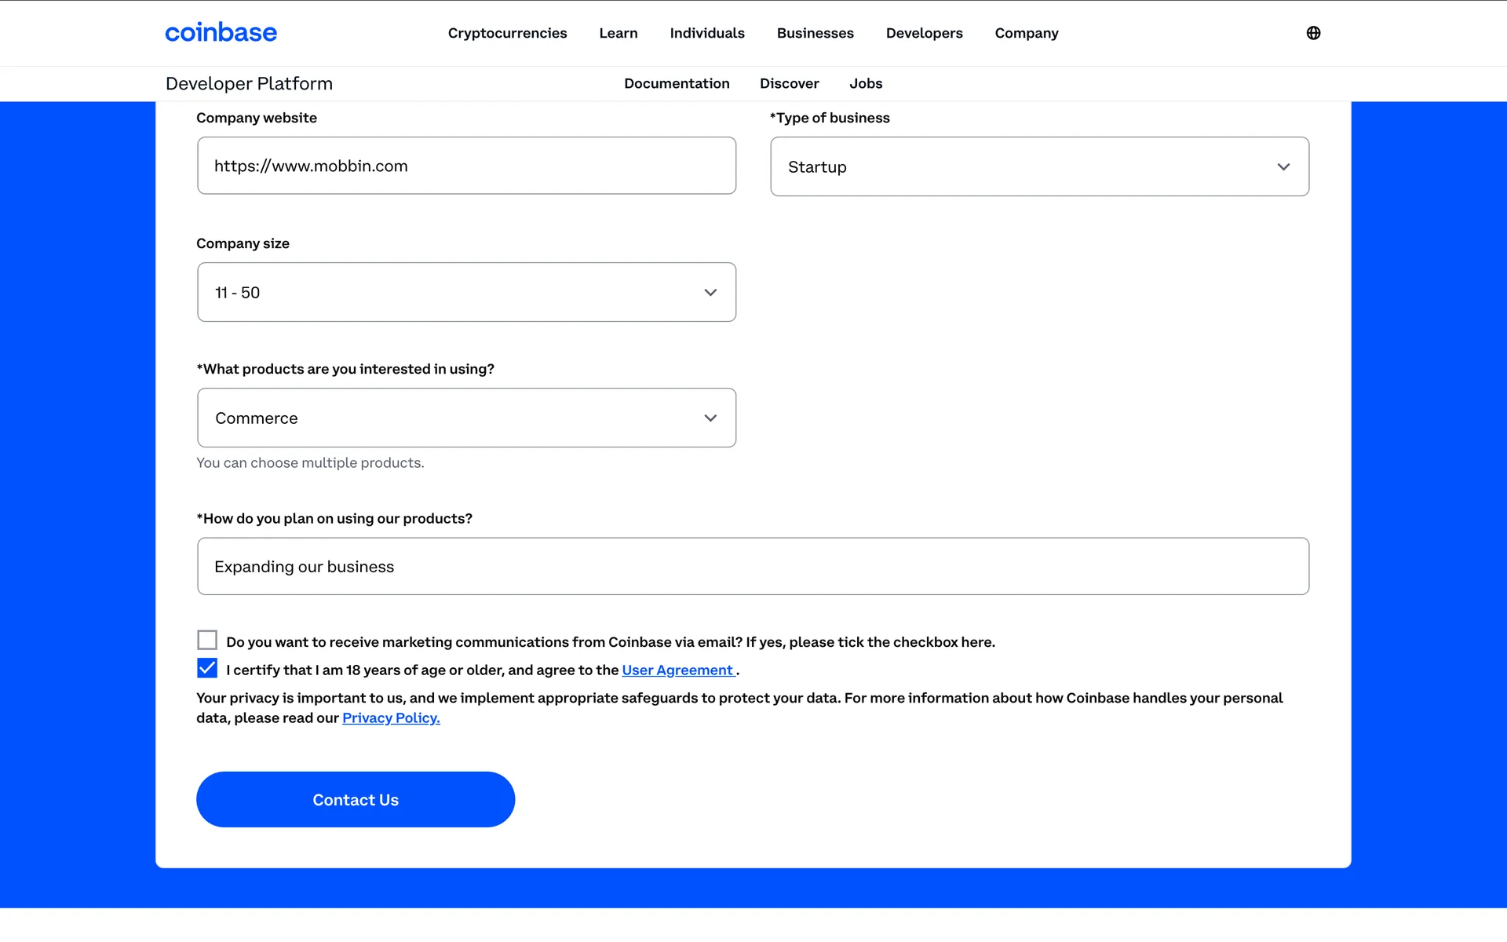Click the Coinbase logo

coord(221,33)
